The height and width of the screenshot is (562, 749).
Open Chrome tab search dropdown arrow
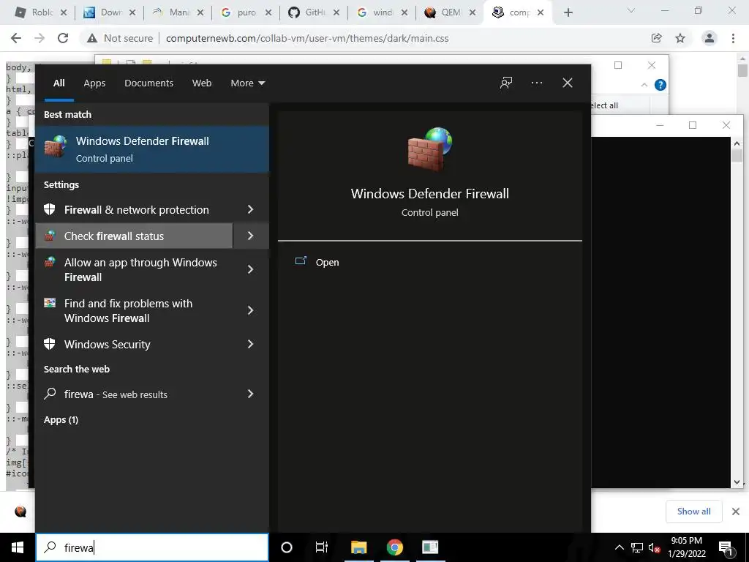[631, 10]
